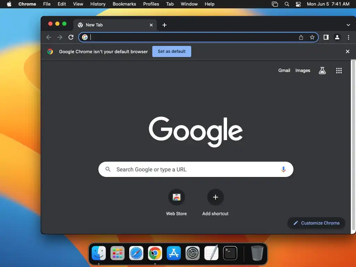Share this page via share icon
The width and height of the screenshot is (356, 267).
tap(301, 37)
